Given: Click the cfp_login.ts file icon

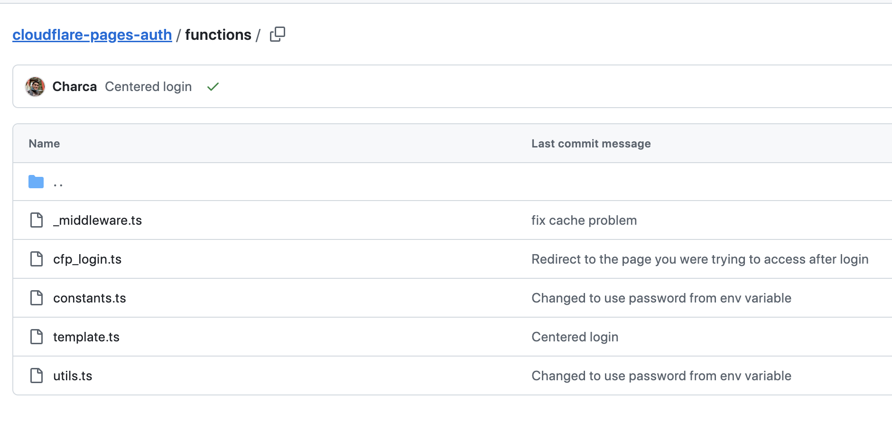Looking at the screenshot, I should point(37,259).
